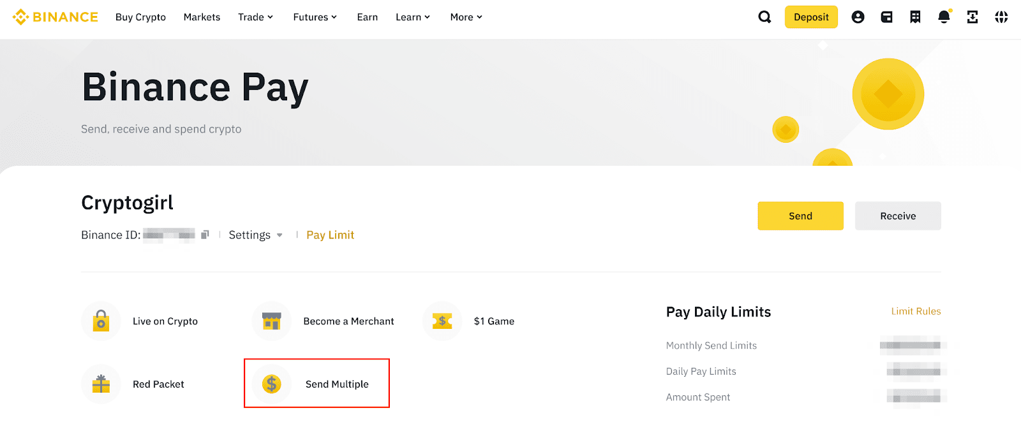Click the app download icon
Viewport: 1021px width, 429px height.
973,17
